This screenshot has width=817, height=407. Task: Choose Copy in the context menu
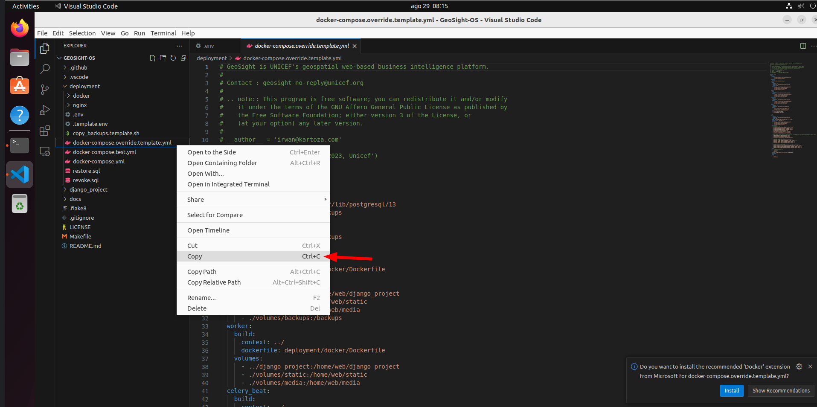coord(253,256)
